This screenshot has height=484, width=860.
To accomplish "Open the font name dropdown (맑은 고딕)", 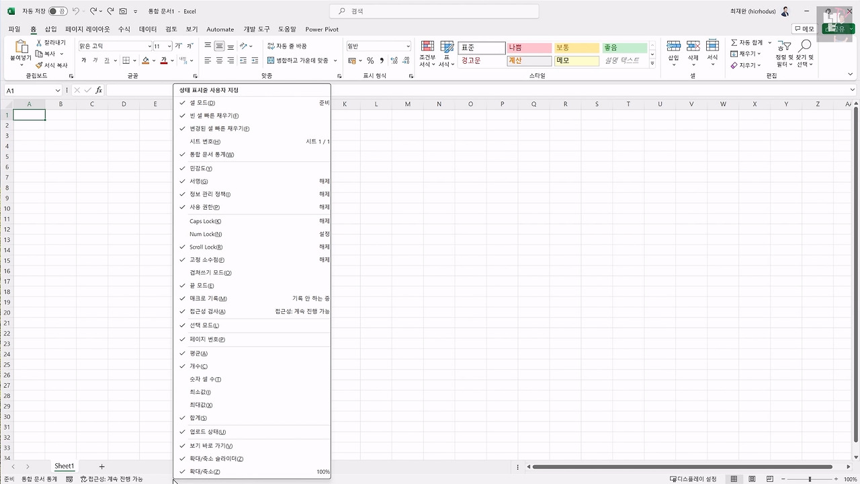I will tap(149, 46).
